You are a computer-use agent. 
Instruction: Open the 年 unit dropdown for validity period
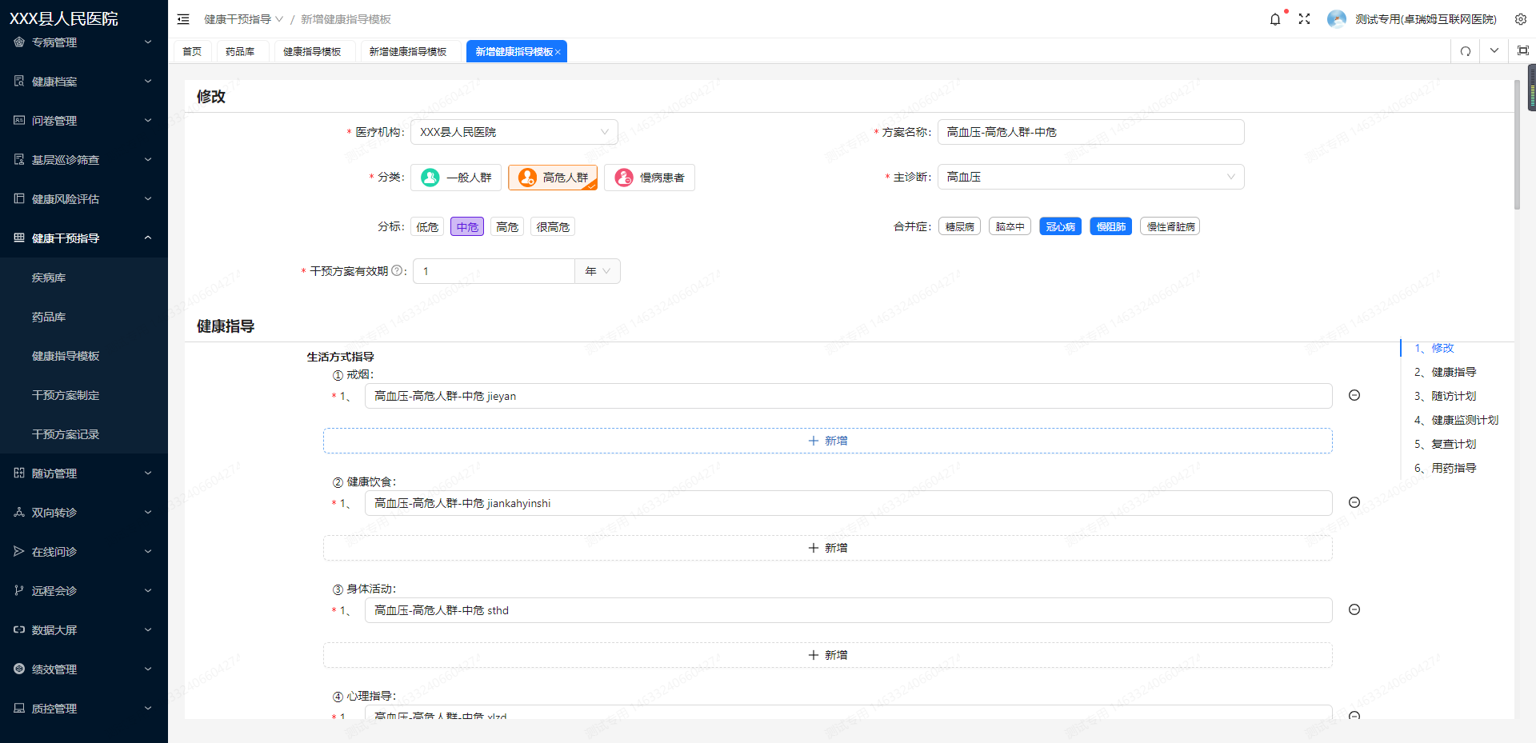[597, 271]
